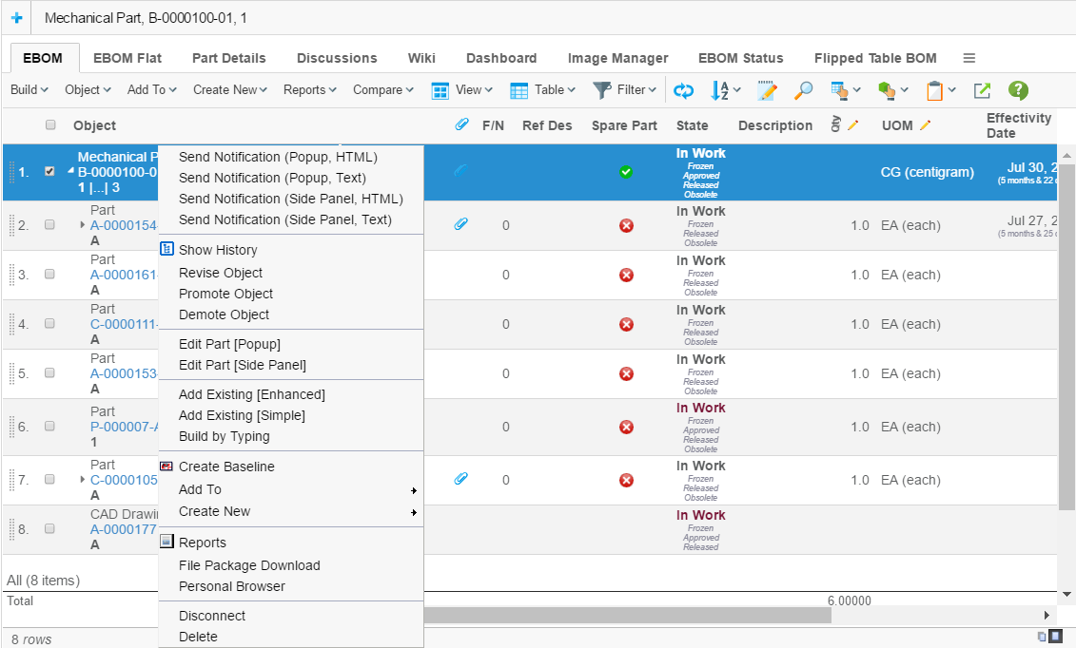This screenshot has width=1076, height=648.
Task: Open the Filter dropdown
Action: coord(625,90)
